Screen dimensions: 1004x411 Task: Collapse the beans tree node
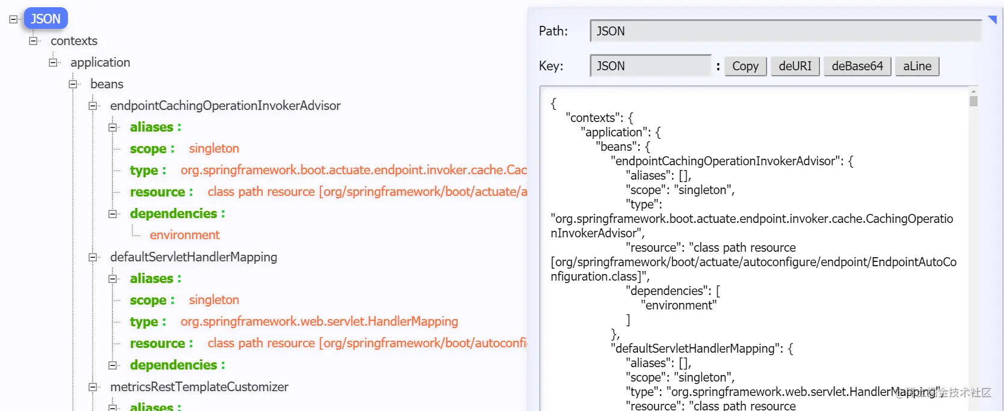(73, 84)
